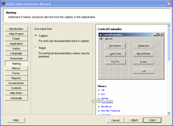This screenshot has height=126, width=173.
Task: Click the preview window's close icon
Action: point(162,35)
